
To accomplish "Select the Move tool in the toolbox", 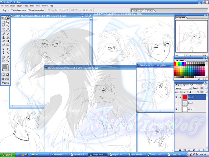I will (x=8, y=22).
